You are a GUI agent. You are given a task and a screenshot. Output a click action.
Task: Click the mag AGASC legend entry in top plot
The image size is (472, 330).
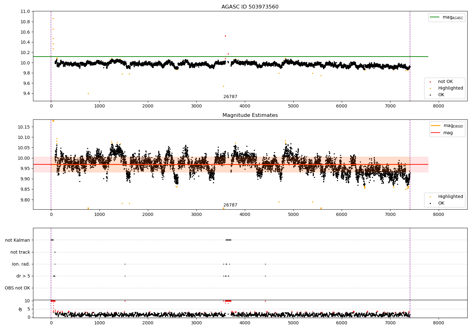(x=447, y=17)
